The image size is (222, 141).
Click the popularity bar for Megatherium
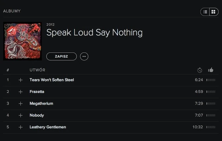[211, 104]
